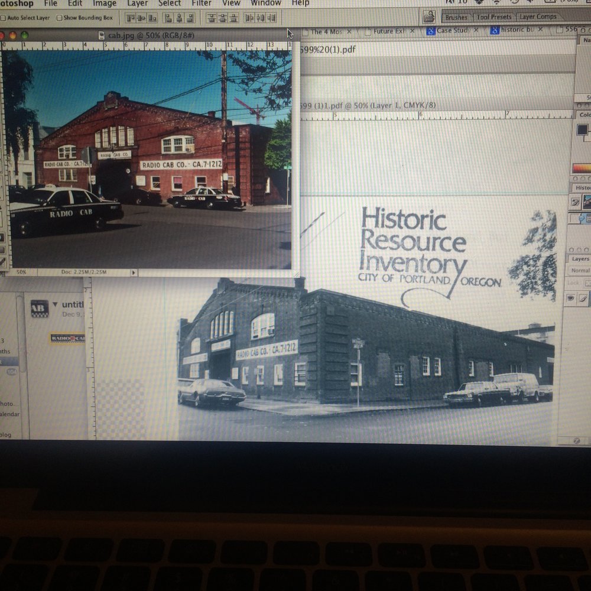This screenshot has height=591, width=591.
Task: Open the Filter menu
Action: (x=202, y=4)
